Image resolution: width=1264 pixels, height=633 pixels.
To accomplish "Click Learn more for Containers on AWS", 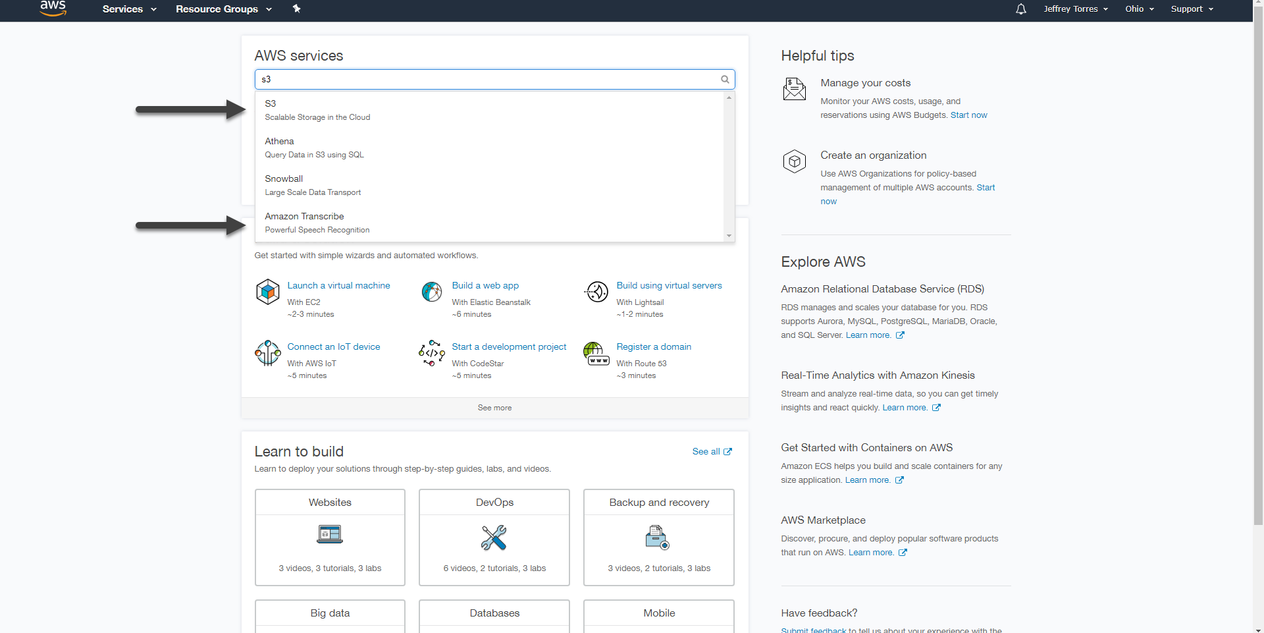I will coord(868,480).
